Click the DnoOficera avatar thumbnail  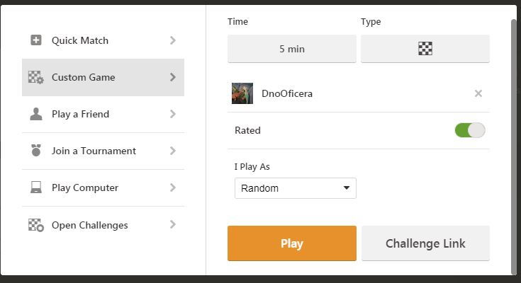pyautogui.click(x=242, y=93)
